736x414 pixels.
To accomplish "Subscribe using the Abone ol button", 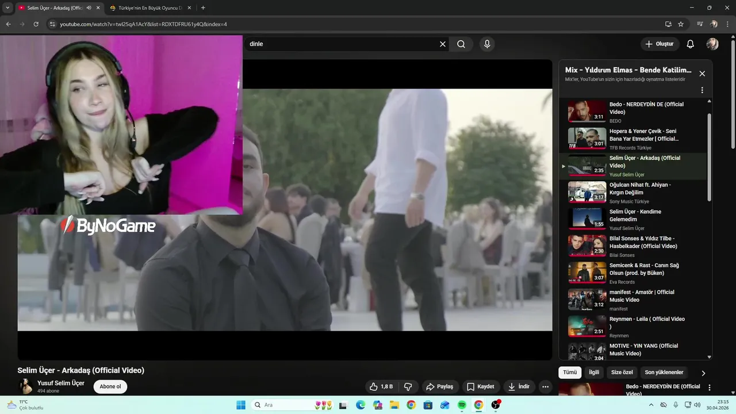I will (110, 387).
